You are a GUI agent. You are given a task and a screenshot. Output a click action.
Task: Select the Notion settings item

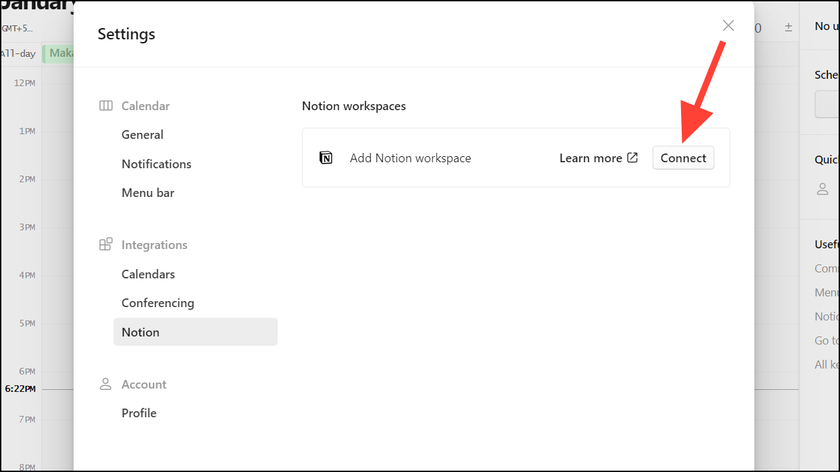click(x=196, y=332)
